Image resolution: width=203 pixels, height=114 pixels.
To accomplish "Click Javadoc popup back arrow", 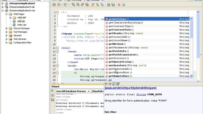I will click(106, 84).
